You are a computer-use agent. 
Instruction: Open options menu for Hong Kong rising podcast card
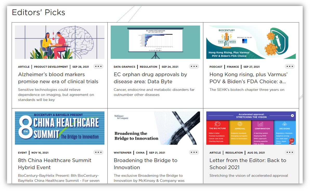point(290,66)
